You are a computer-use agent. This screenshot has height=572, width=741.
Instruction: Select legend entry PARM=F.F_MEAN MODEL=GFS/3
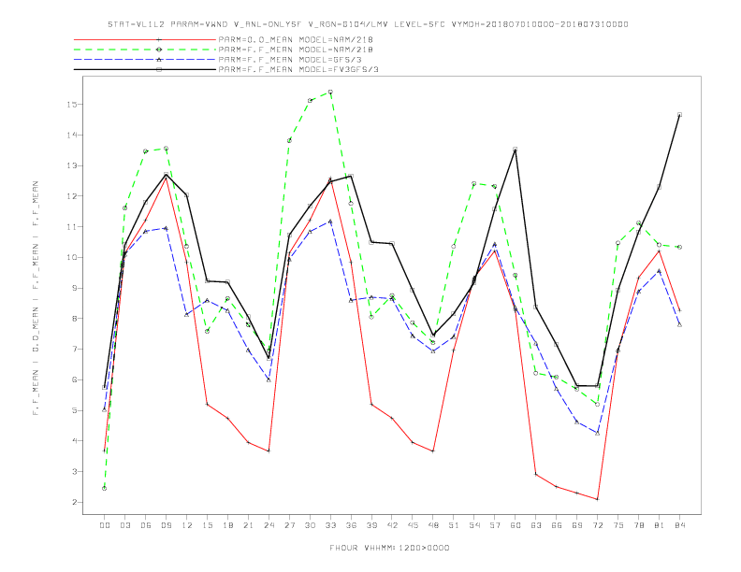point(290,60)
